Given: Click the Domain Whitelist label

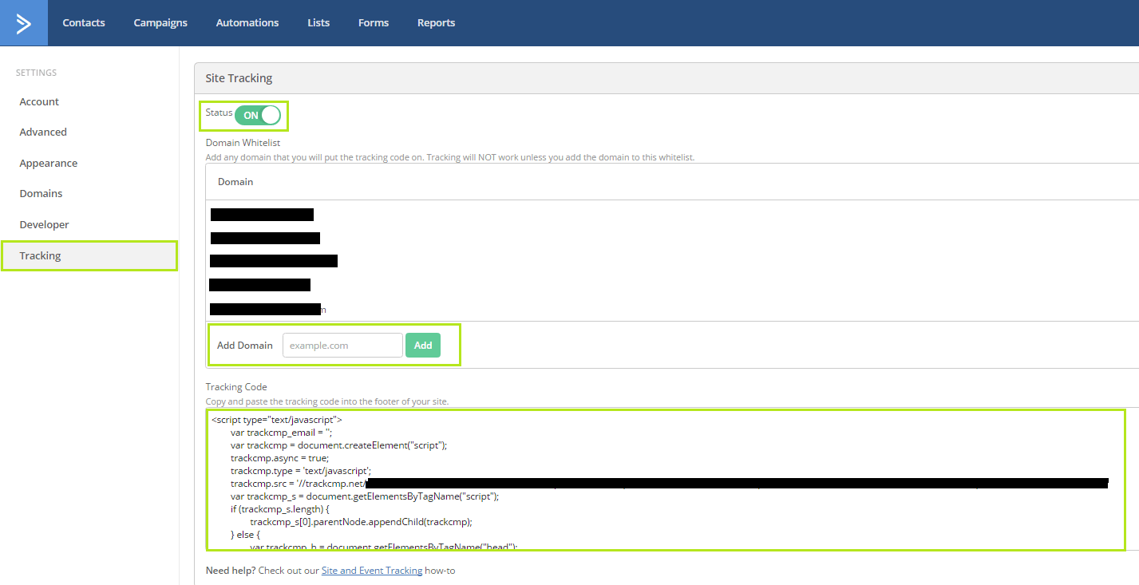Looking at the screenshot, I should (x=243, y=143).
